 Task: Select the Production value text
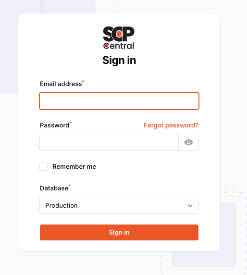pyautogui.click(x=62, y=205)
